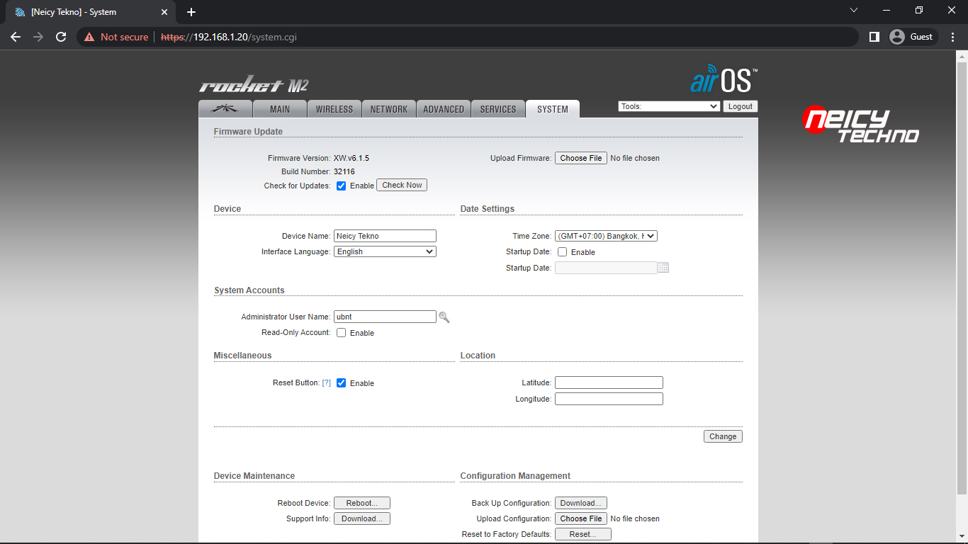Click the key icon to change password

click(444, 317)
